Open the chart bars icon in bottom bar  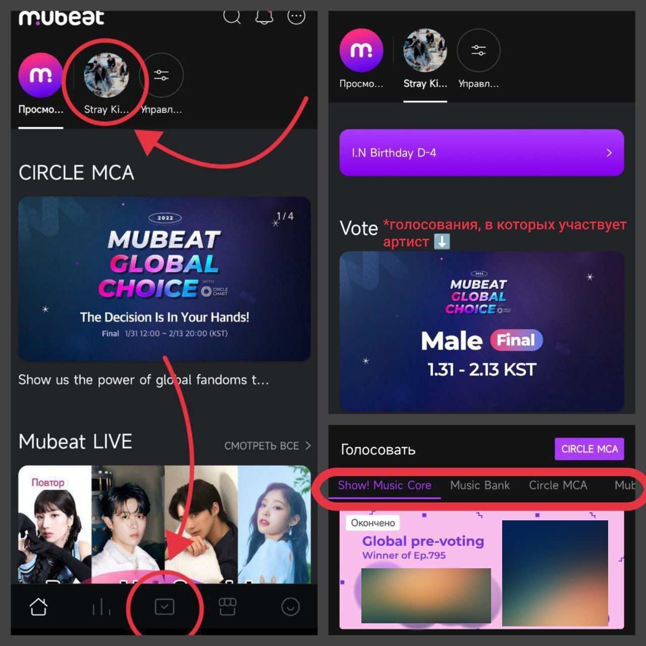tap(101, 607)
